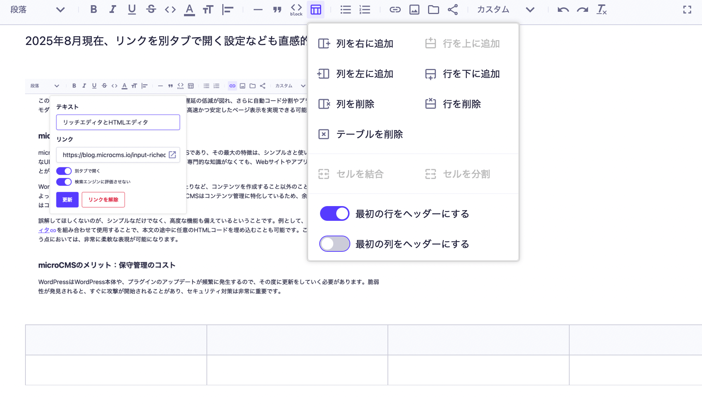Insert a code block
Image resolution: width=702 pixels, height=407 pixels.
pyautogui.click(x=296, y=10)
